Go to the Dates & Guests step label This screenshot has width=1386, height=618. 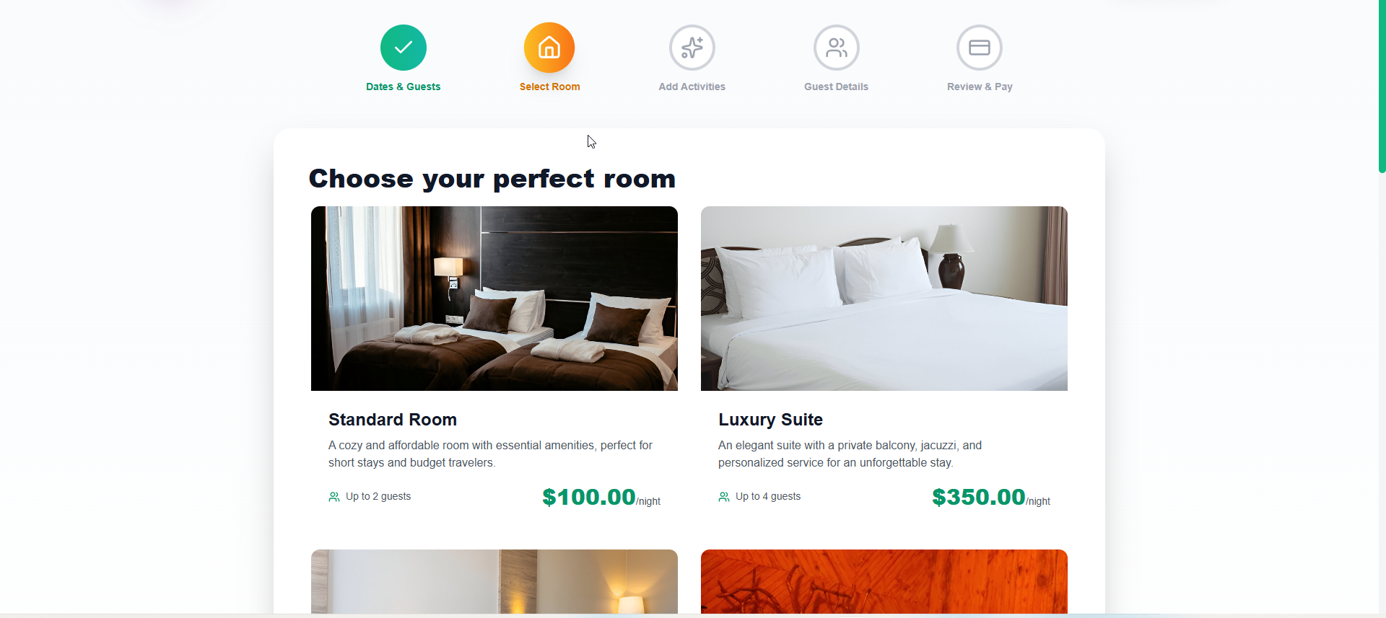click(x=403, y=87)
